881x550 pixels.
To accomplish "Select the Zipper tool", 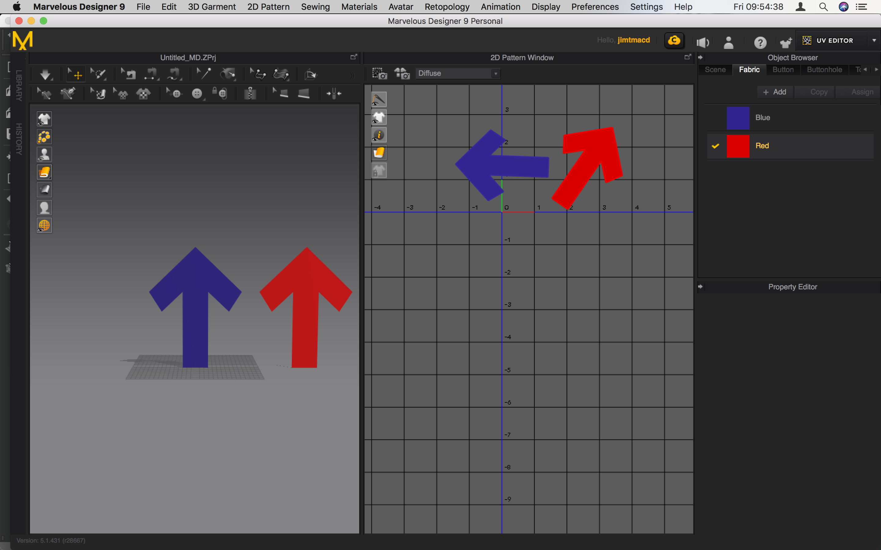I will (251, 94).
